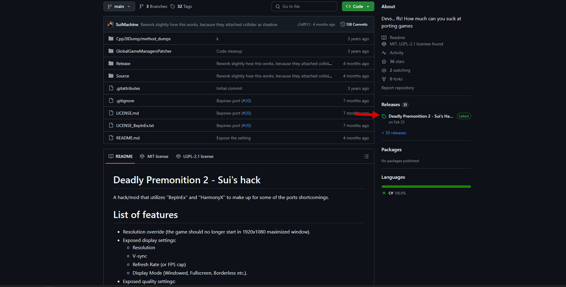The width and height of the screenshot is (566, 287).
Task: Click the commit history clock icon
Action: pos(343,24)
